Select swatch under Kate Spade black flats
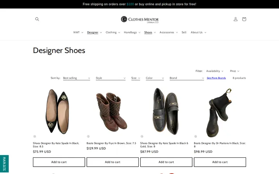Screen dimensions: 279x174 pyautogui.click(x=34, y=136)
